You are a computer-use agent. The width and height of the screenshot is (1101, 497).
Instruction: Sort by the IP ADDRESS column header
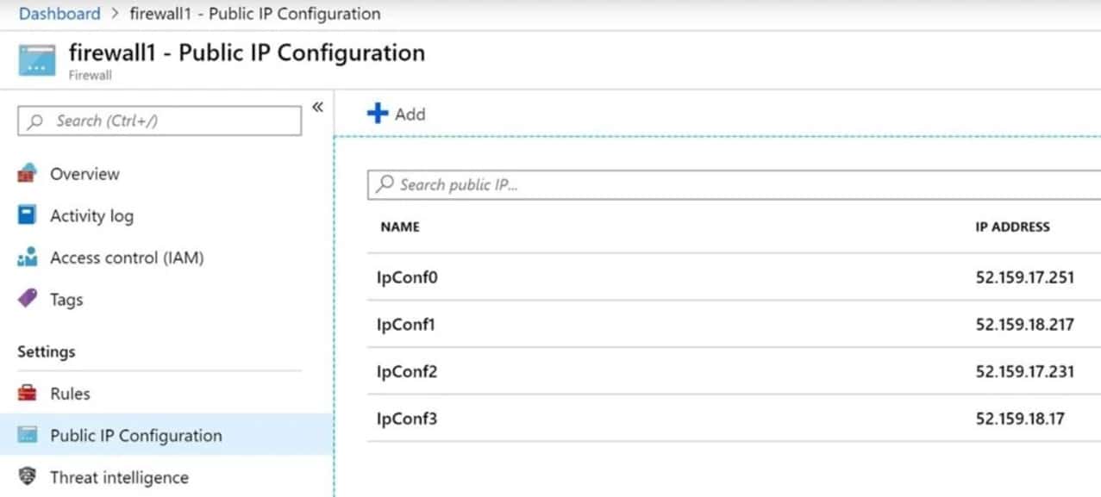pos(1012,227)
